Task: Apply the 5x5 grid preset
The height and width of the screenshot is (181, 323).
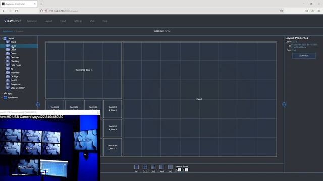Action: 170,167
